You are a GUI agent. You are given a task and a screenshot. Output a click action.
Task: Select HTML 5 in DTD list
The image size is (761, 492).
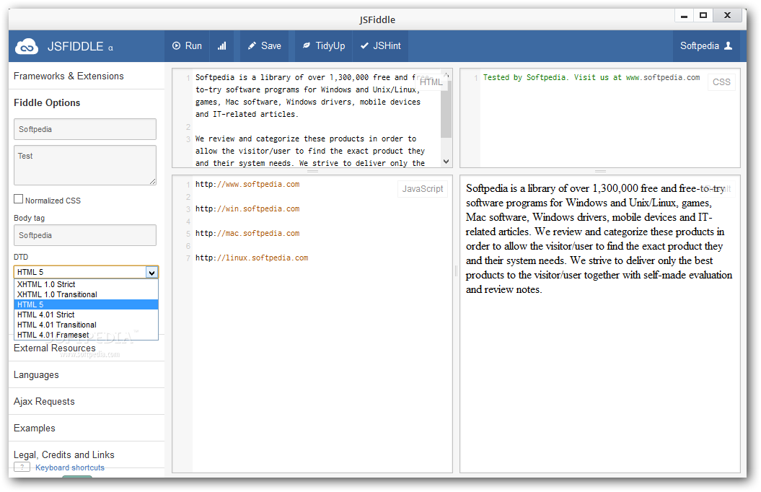(x=86, y=304)
